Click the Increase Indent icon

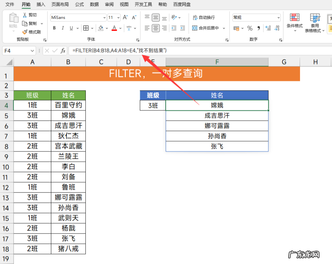pos(183,28)
